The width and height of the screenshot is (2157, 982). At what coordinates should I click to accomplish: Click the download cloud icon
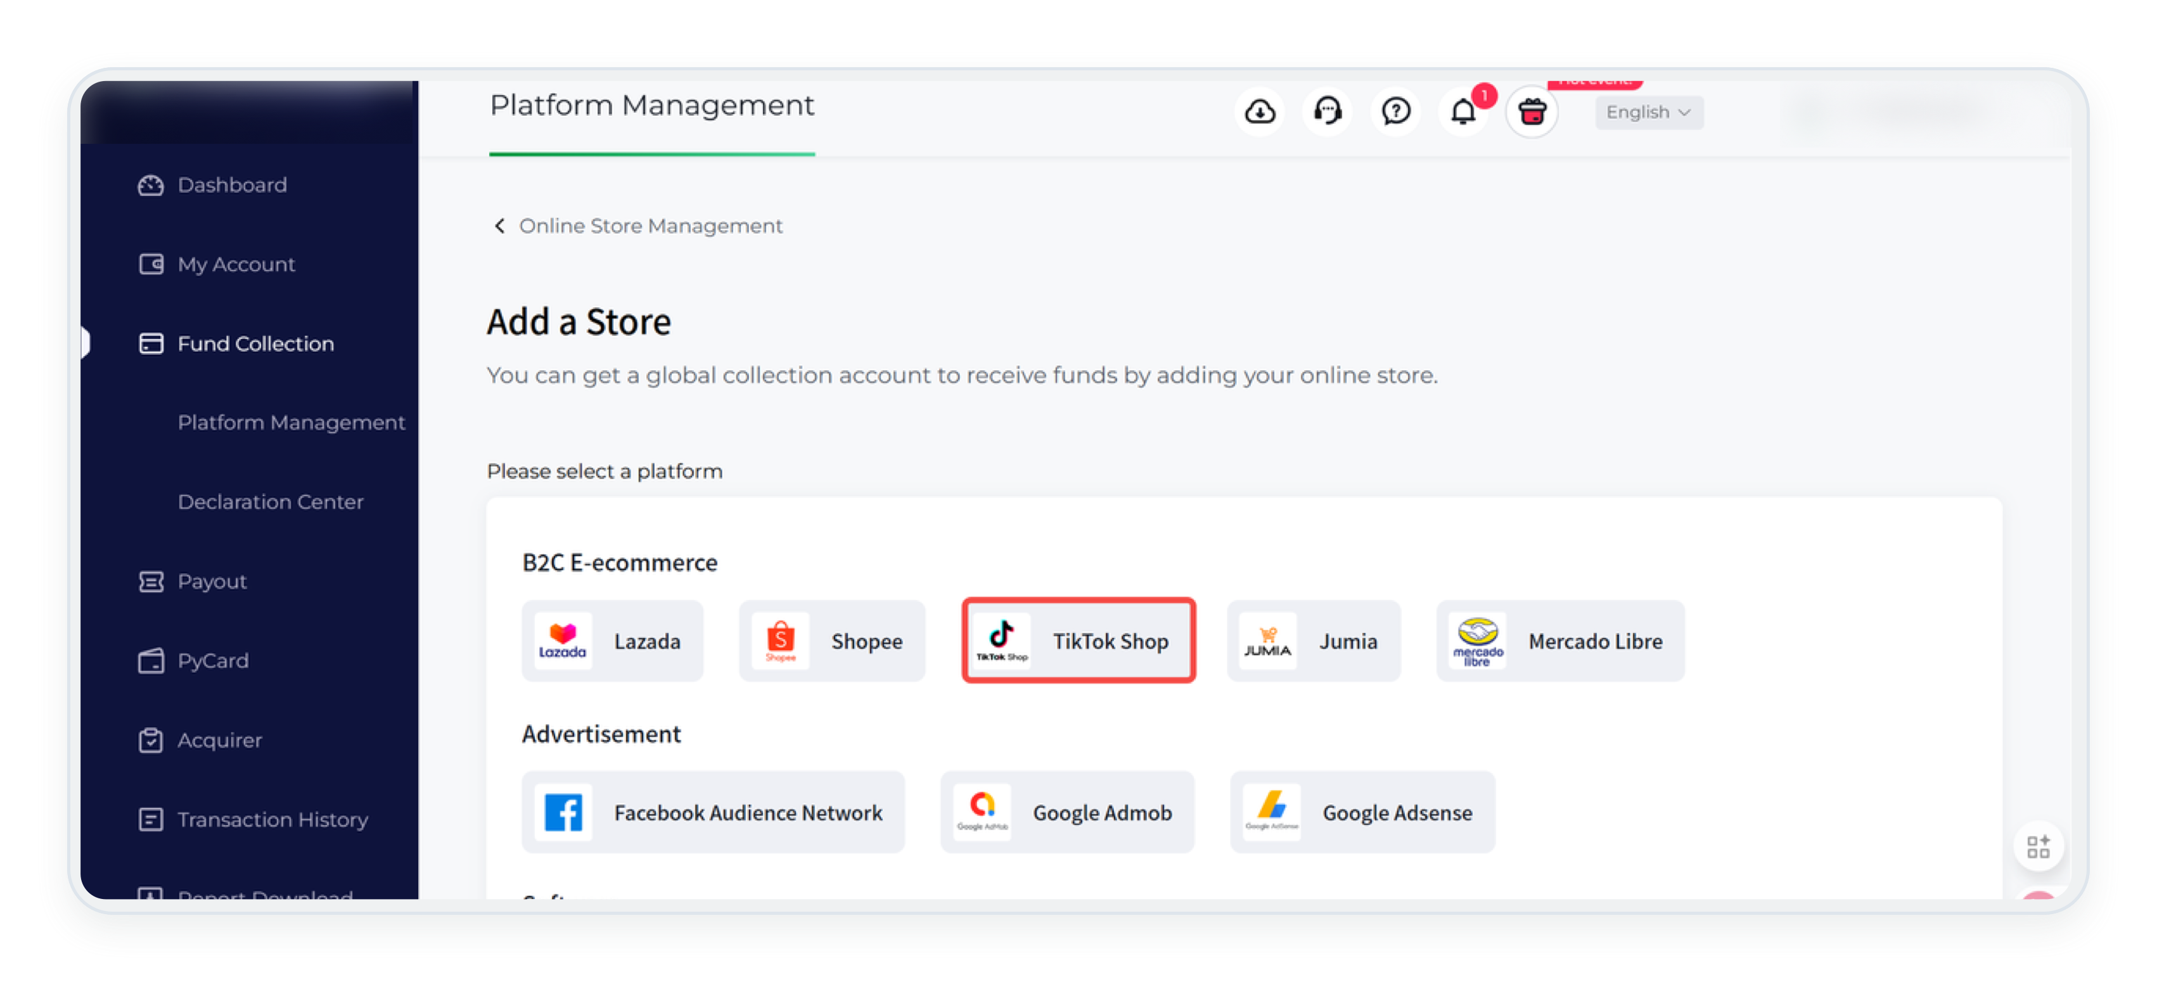point(1259,112)
